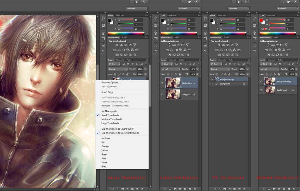Choose Blending Options... from context menu
The width and height of the screenshot is (300, 191).
pos(110,82)
